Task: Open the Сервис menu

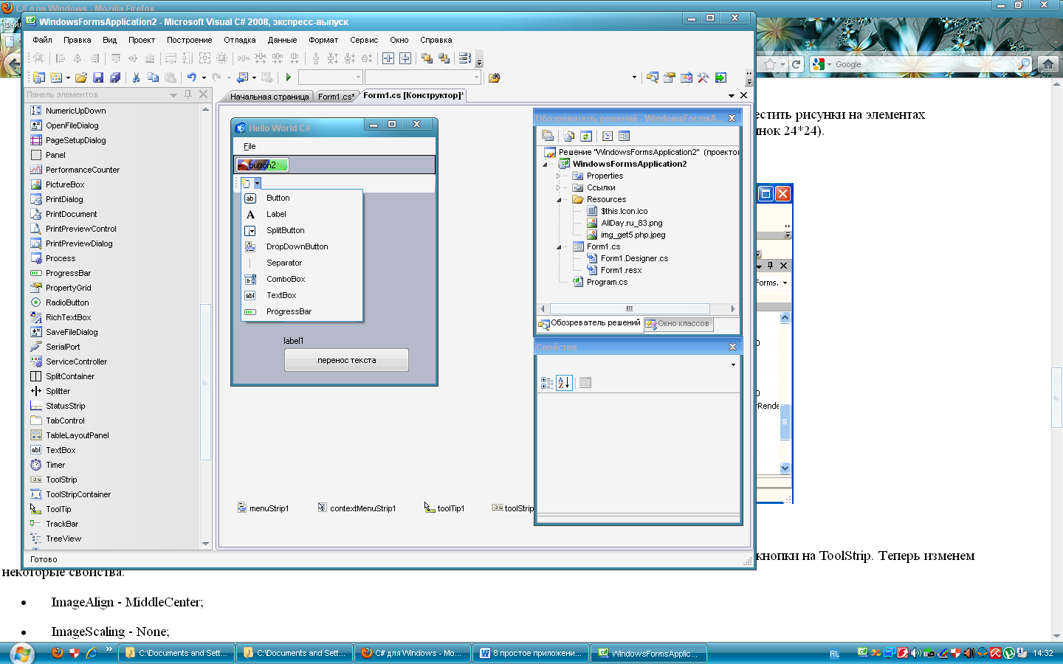Action: [x=364, y=40]
